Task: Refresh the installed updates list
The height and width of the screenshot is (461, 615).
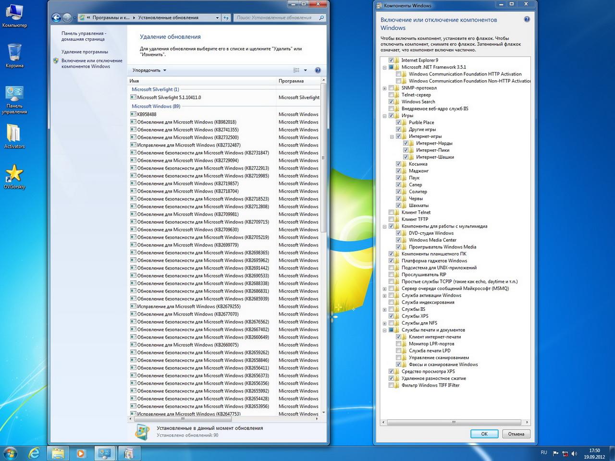Action: (226, 18)
